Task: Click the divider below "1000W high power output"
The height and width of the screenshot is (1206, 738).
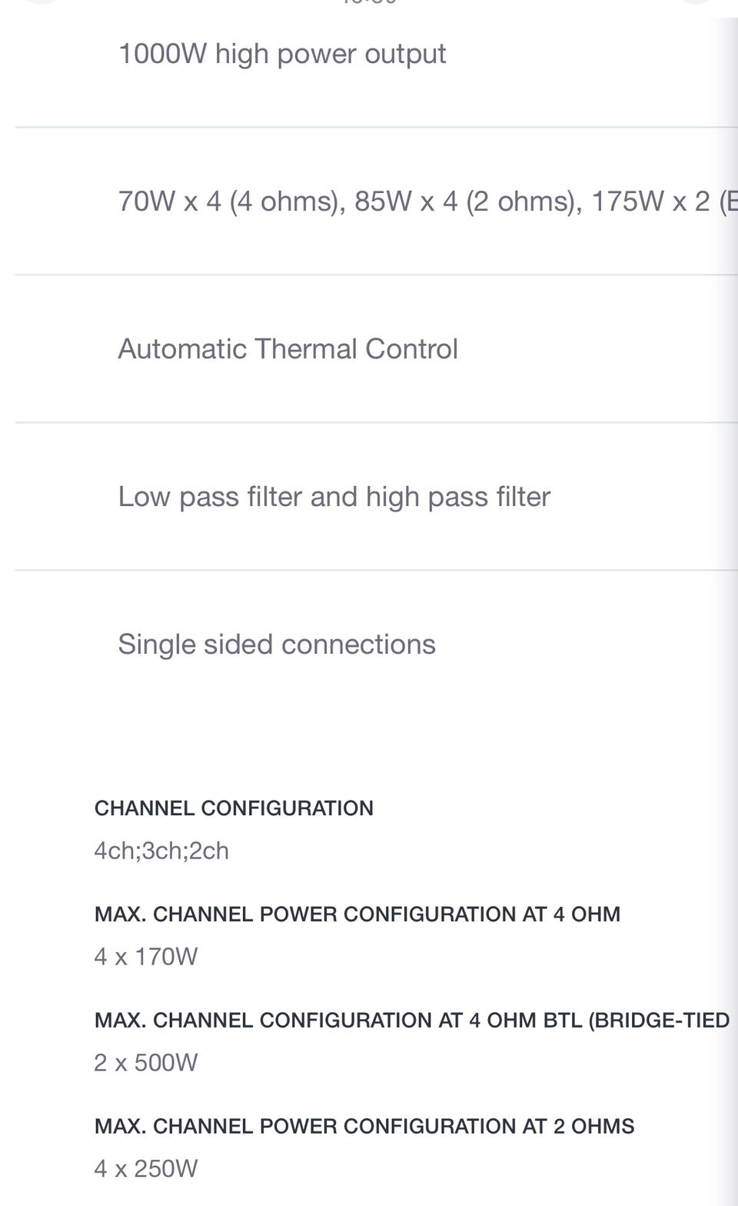Action: click(375, 128)
